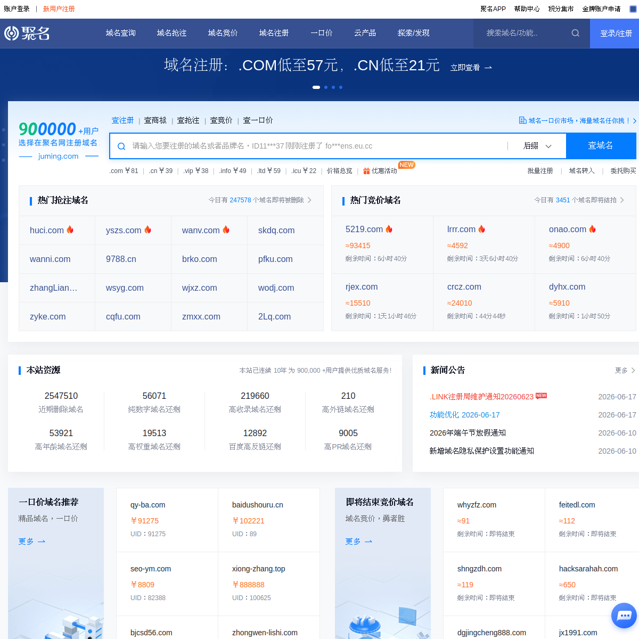Expand 更多 in the 新闻公告 panel

pyautogui.click(x=625, y=370)
